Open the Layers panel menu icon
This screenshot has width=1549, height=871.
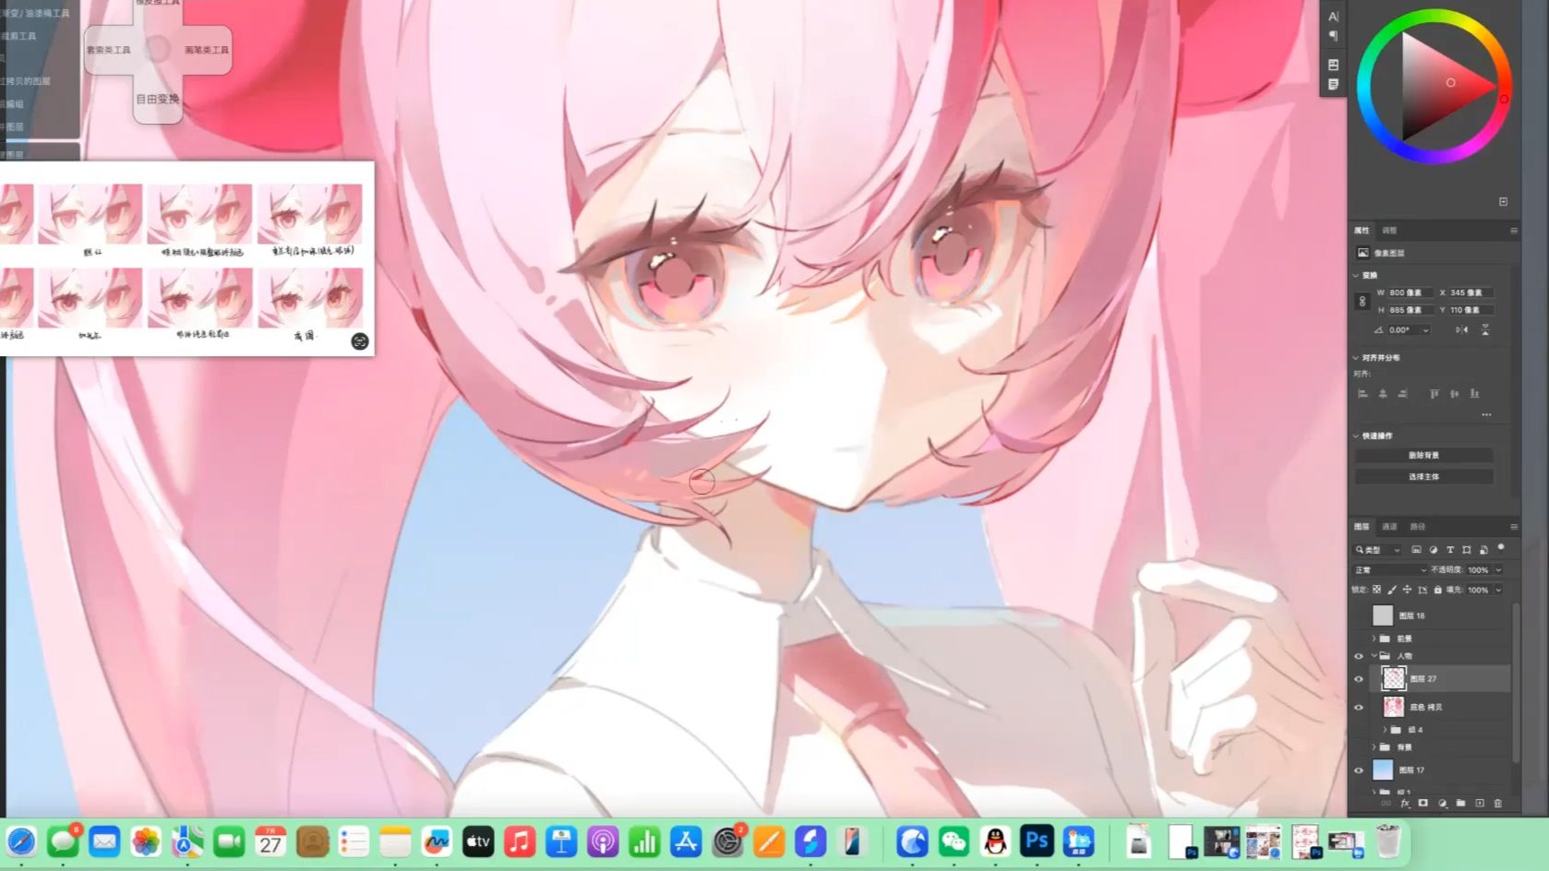[1514, 527]
